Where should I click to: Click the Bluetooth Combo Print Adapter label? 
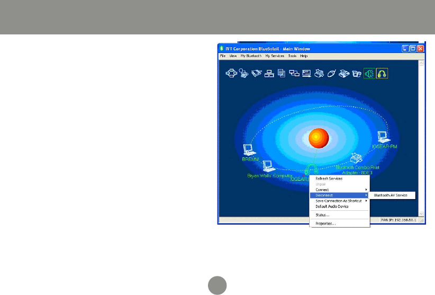click(x=357, y=170)
